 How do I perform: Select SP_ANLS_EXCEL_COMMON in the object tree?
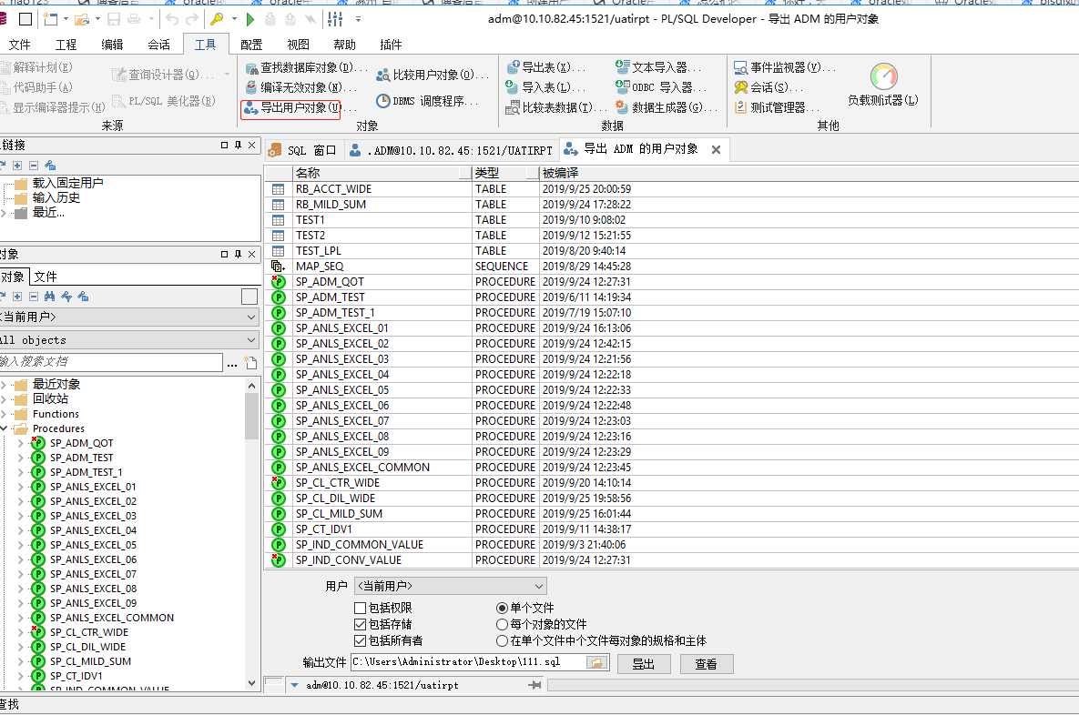(x=111, y=618)
